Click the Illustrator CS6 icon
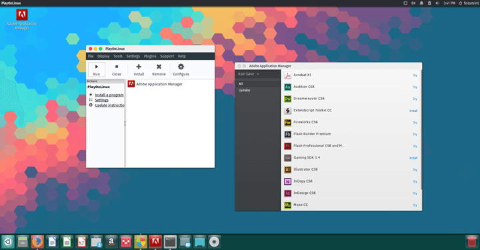This screenshot has width=480, height=250. (287, 169)
